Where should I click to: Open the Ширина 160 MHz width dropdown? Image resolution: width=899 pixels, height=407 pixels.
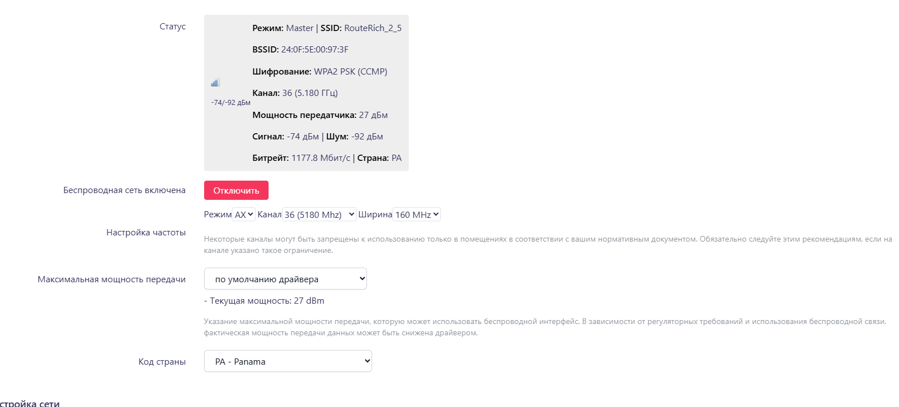417,215
